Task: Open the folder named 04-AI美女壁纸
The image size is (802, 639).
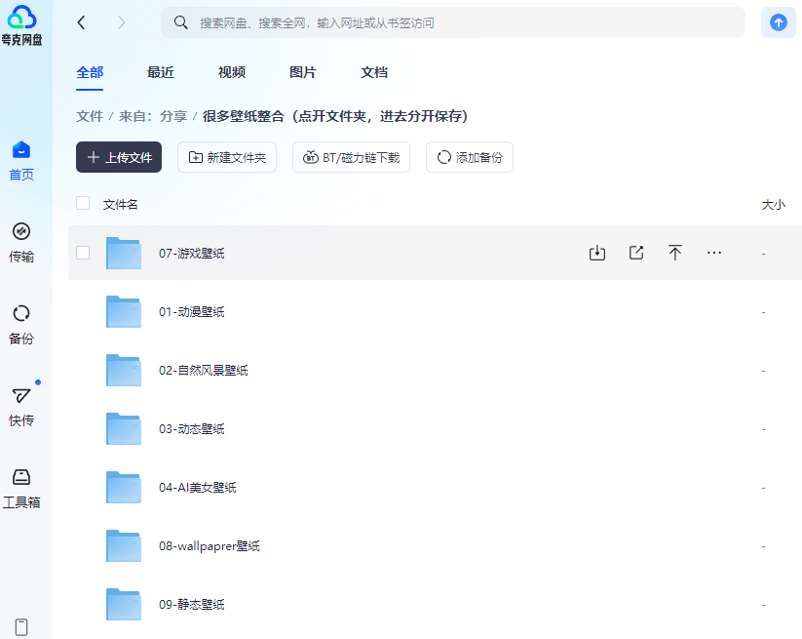Action: [x=198, y=488]
